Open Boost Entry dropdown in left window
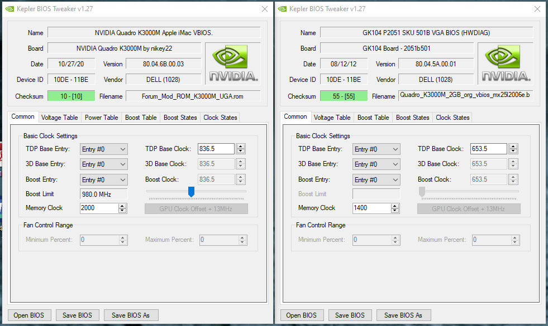 [x=104, y=180]
